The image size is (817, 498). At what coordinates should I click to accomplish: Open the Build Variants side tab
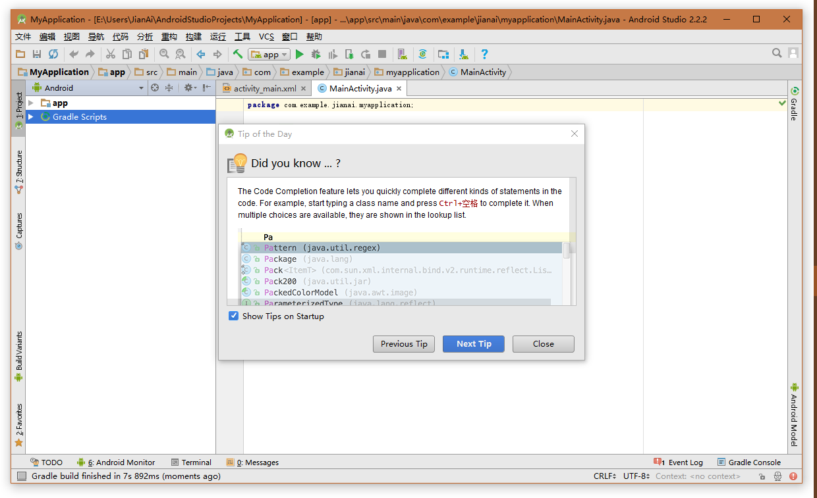tap(19, 357)
